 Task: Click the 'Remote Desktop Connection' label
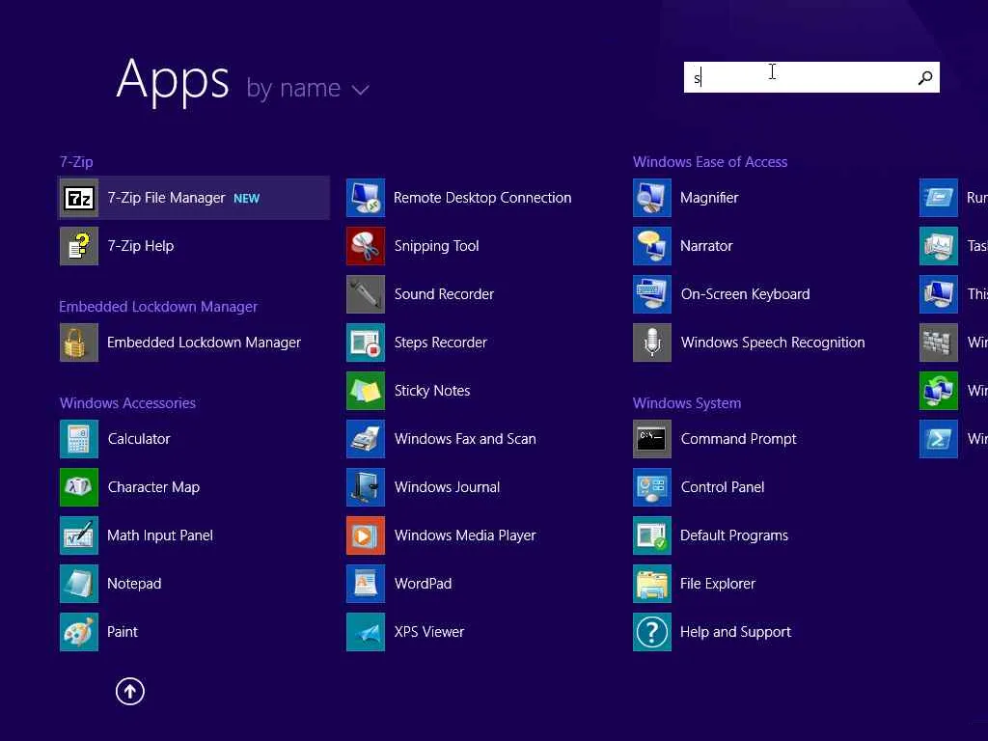tap(482, 198)
